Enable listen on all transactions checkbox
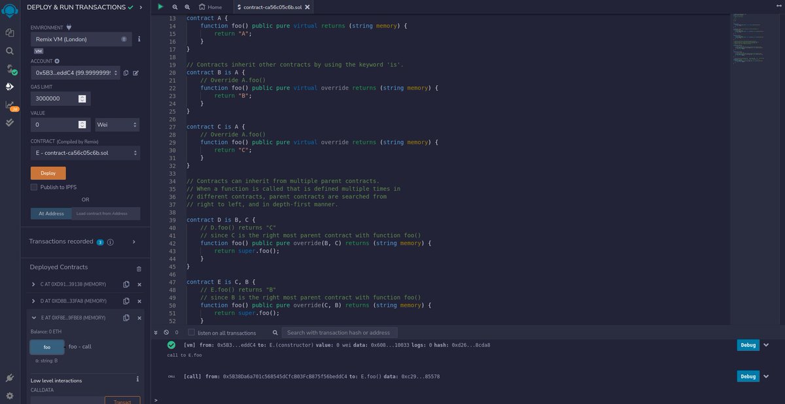The image size is (785, 404). (192, 332)
